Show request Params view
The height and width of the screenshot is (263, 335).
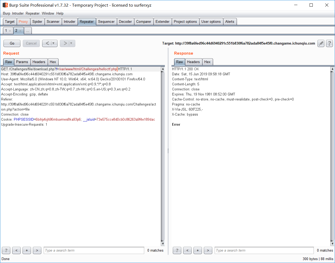tap(22, 62)
